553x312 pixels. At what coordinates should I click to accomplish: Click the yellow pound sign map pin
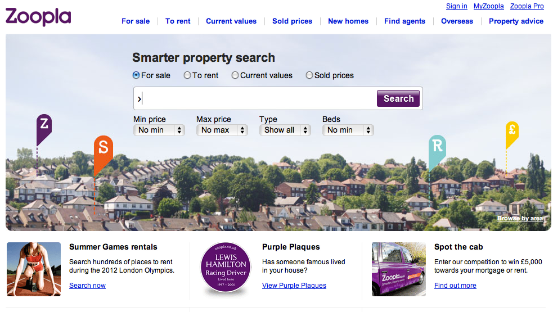pos(512,131)
